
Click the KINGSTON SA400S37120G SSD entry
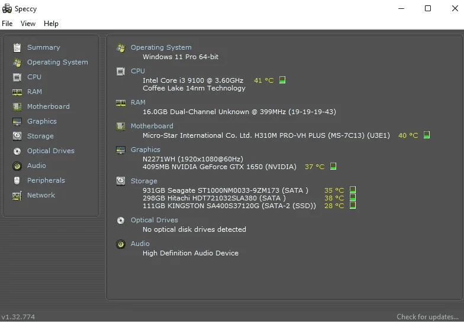pyautogui.click(x=229, y=206)
